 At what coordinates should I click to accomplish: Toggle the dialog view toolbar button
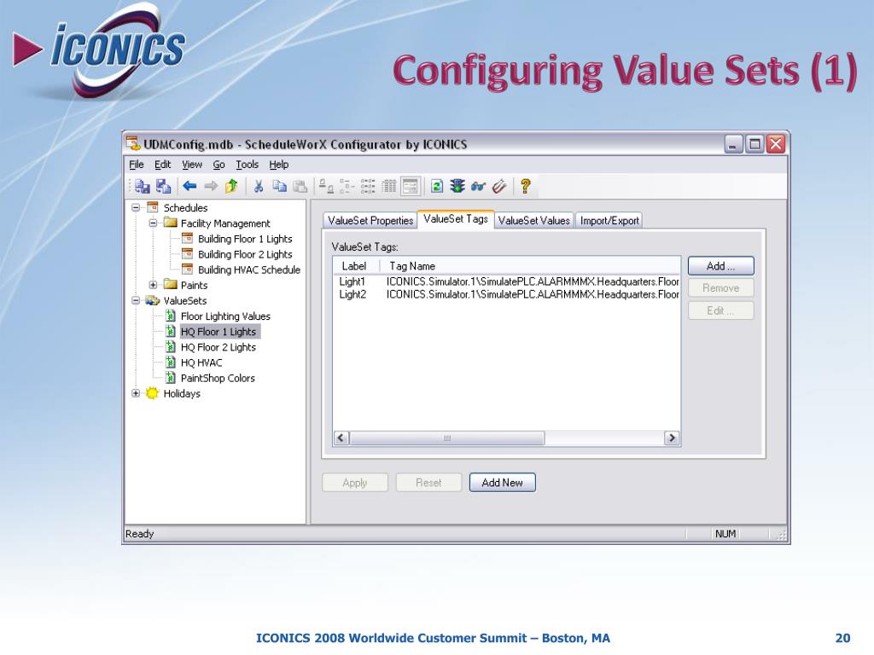pyautogui.click(x=411, y=187)
